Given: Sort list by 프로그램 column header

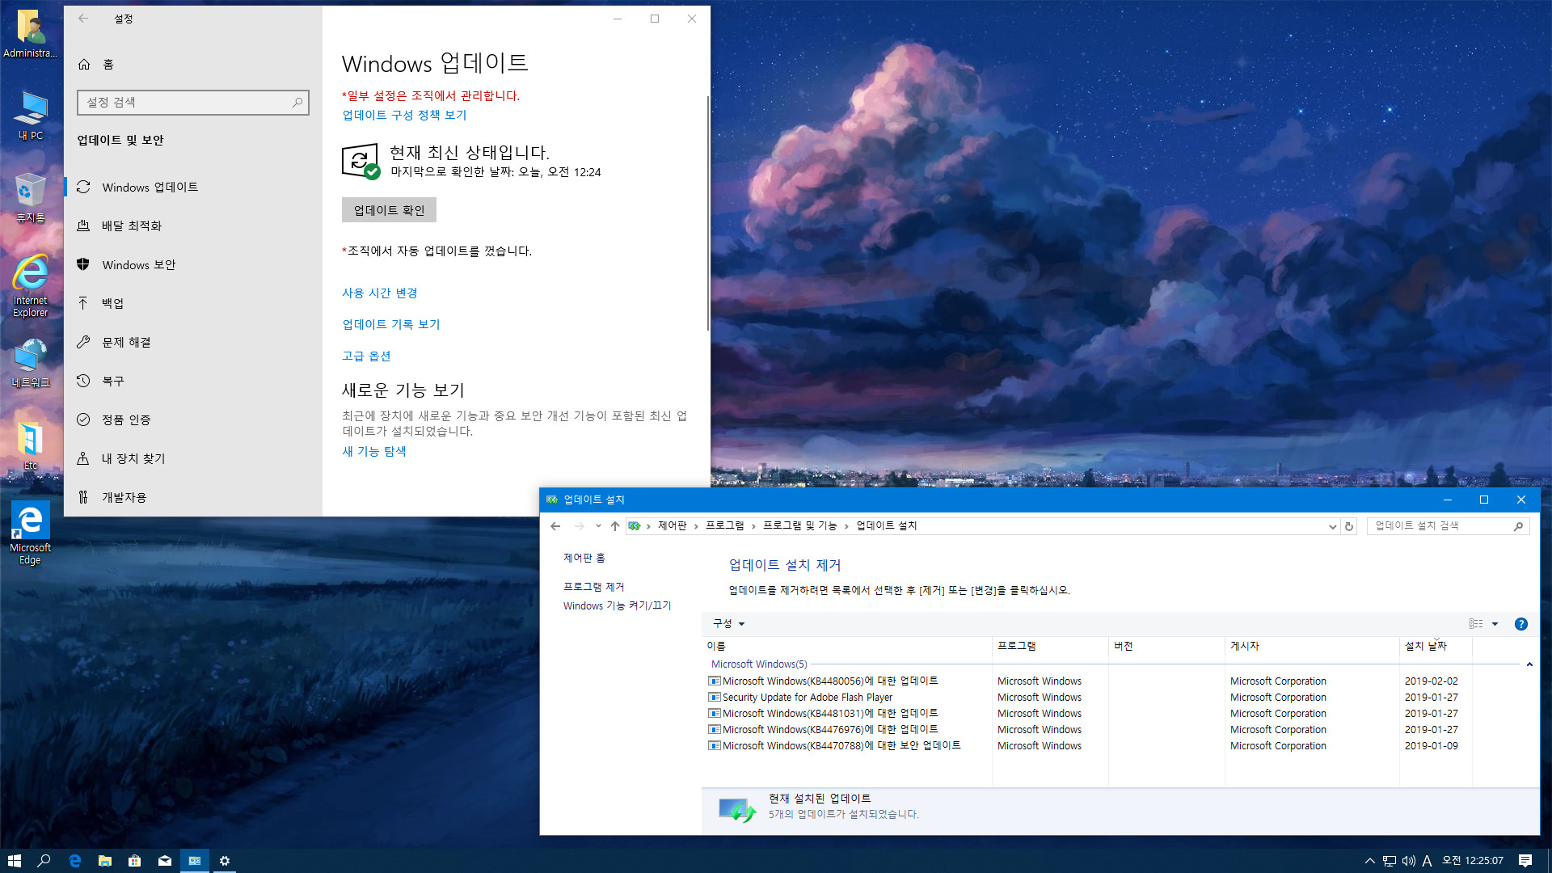Looking at the screenshot, I should (x=1050, y=646).
